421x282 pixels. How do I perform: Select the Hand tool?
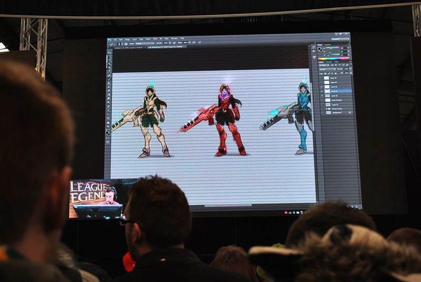108,123
